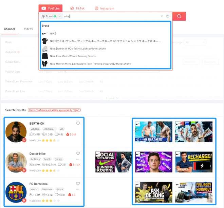This screenshot has width=224, height=208.
Task: Open the Doctor Mike channel name
Action: click(37, 154)
